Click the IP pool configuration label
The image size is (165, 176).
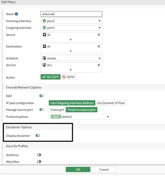pyautogui.click(x=20, y=103)
